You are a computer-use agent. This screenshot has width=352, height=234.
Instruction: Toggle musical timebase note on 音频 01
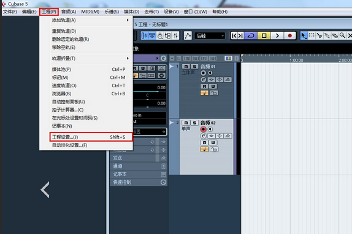[204, 93]
